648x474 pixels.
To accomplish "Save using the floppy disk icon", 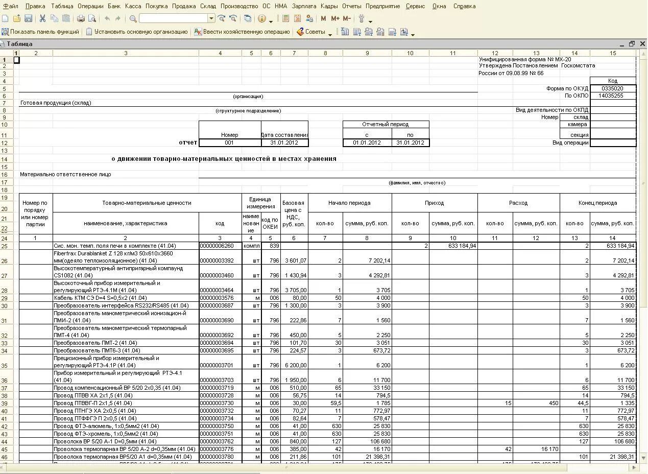I will (x=28, y=18).
